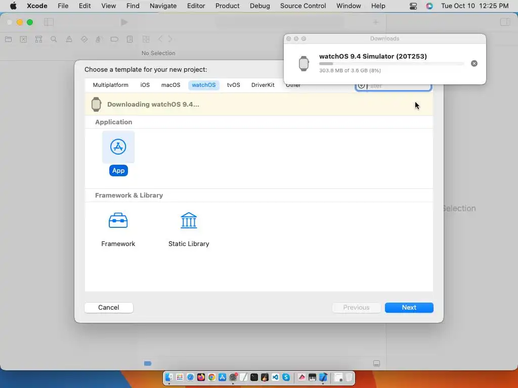Switch to the tvOS tab
This screenshot has width=518, height=388.
pos(233,85)
